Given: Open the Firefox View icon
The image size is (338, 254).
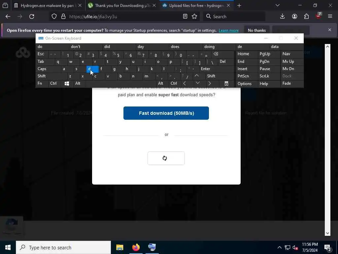Looking at the screenshot, I should (5, 5).
